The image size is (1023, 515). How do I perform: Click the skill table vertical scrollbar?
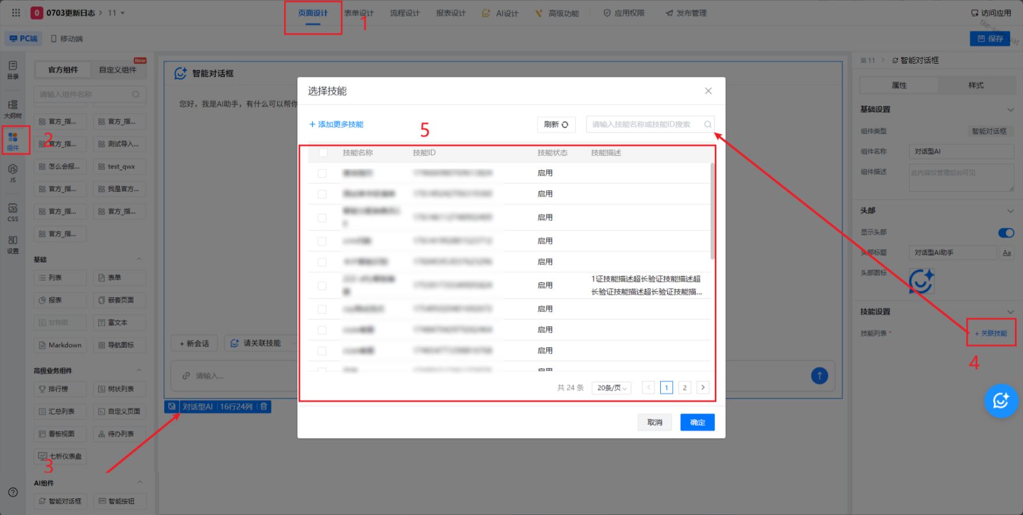(712, 211)
